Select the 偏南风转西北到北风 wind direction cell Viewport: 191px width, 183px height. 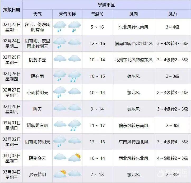click(x=133, y=43)
